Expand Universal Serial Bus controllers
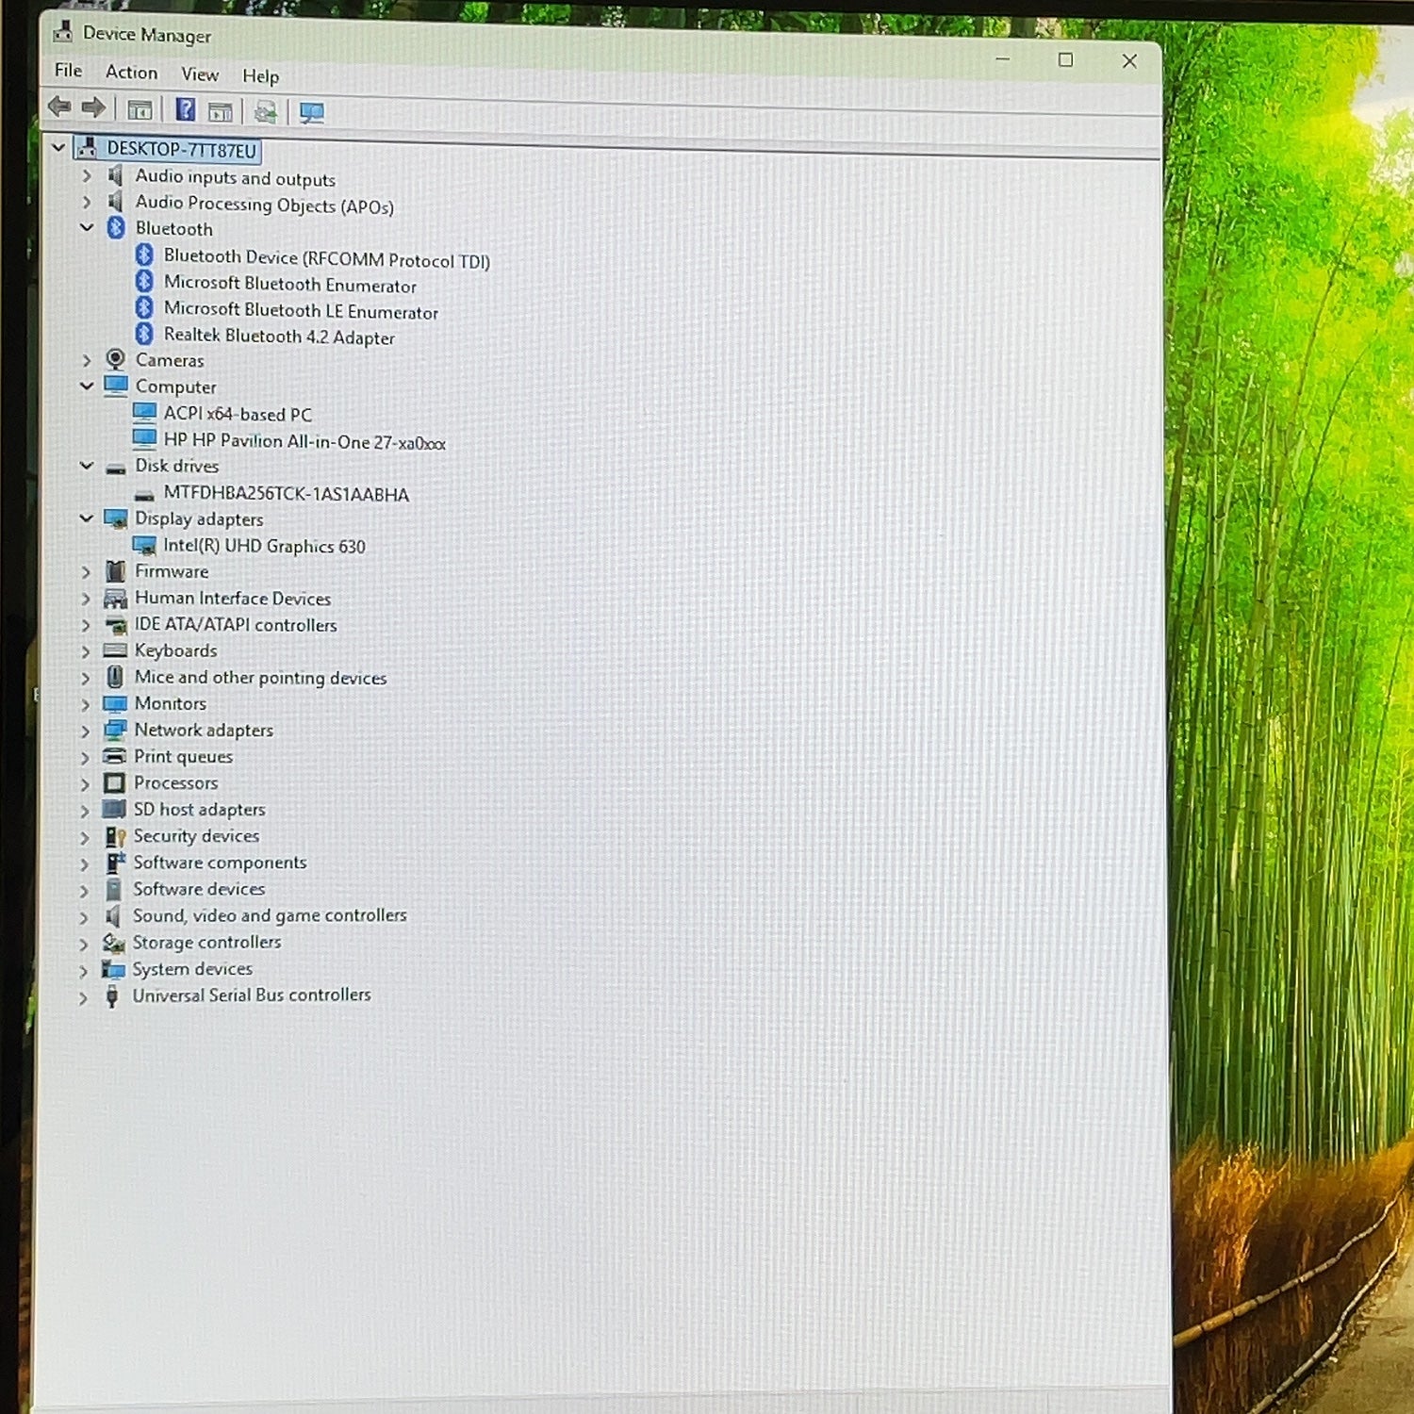 coord(83,997)
